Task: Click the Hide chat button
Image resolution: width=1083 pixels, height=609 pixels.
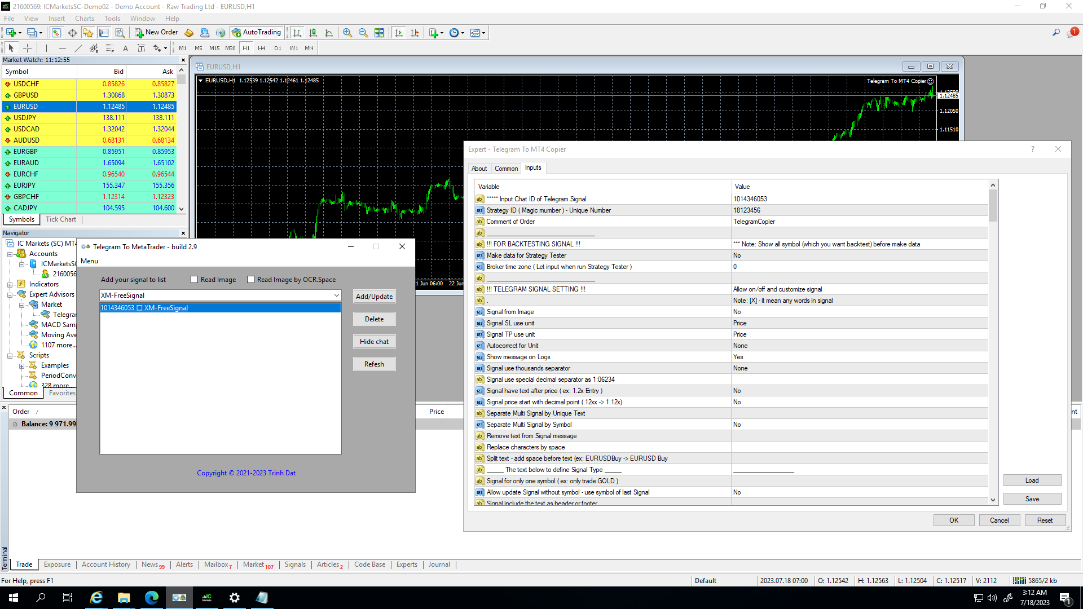Action: click(374, 342)
